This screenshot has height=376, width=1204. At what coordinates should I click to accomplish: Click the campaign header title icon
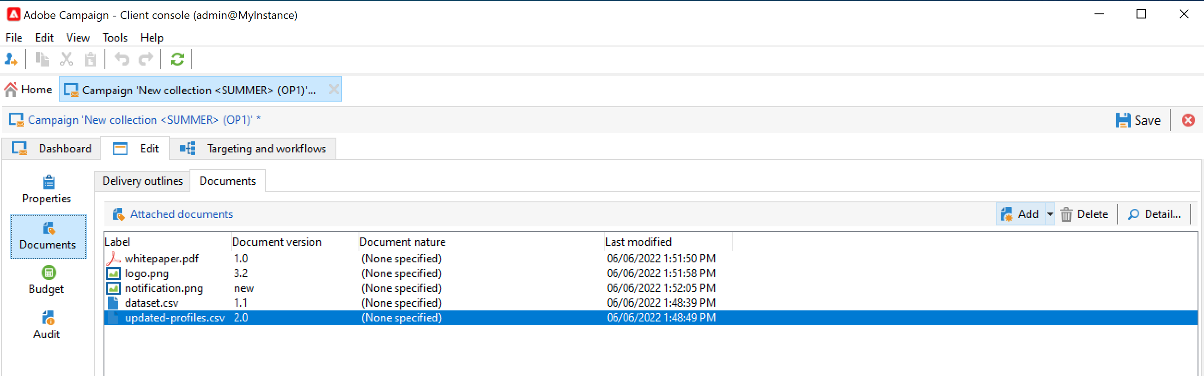[17, 120]
